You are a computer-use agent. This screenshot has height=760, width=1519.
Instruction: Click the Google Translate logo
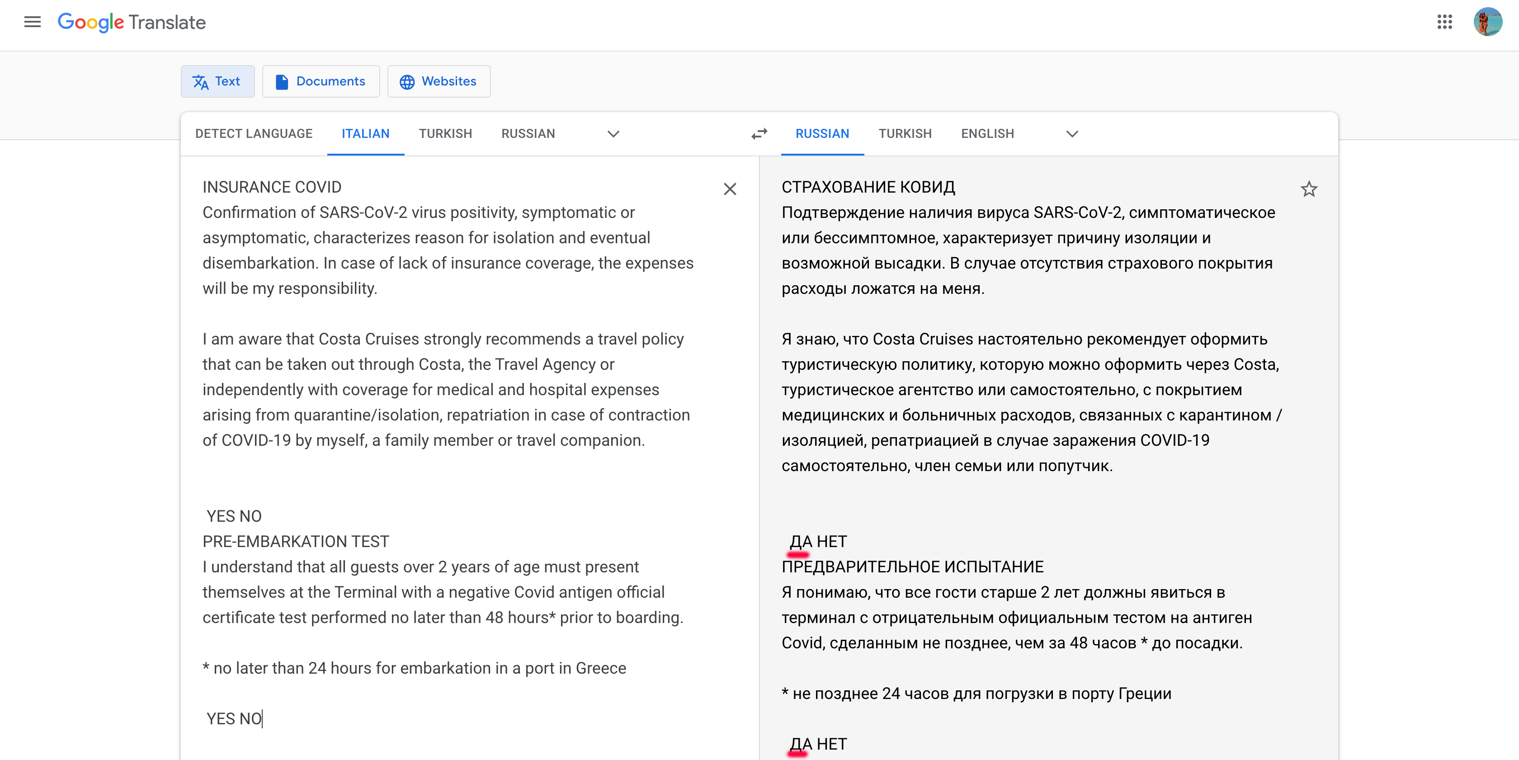click(x=132, y=23)
